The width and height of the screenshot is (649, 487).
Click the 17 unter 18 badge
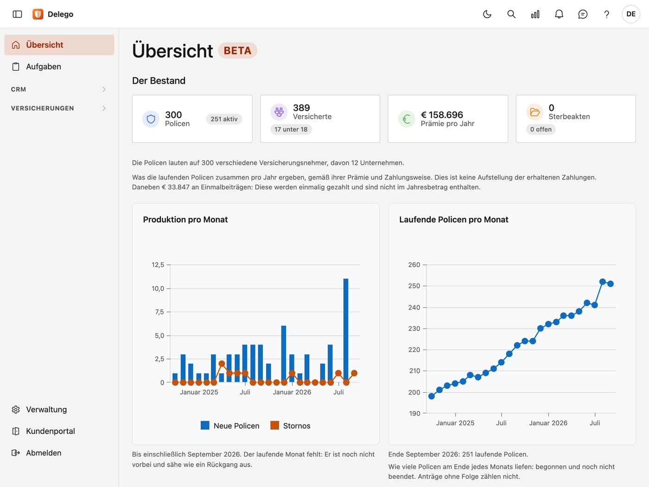291,129
